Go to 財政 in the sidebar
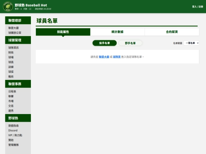Image resolution: width=206 pixels, height=154 pixels. click(x=11, y=52)
